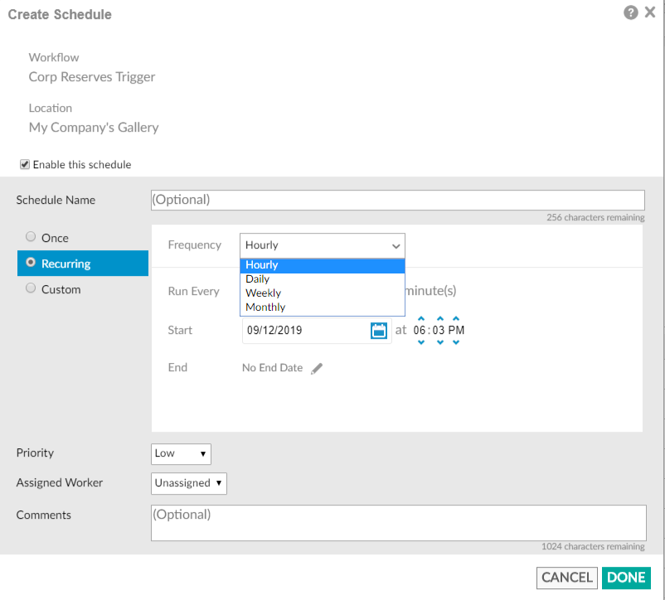Open the Priority dropdown
This screenshot has width=665, height=600.
click(x=181, y=454)
